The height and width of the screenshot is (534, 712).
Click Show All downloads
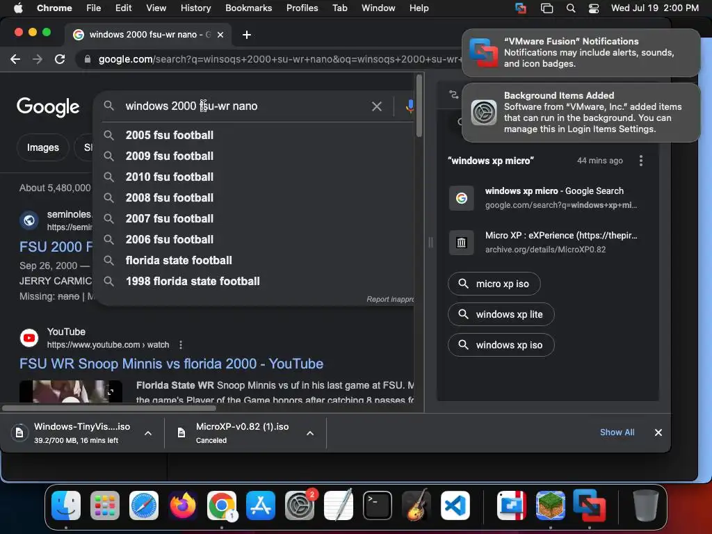(617, 432)
